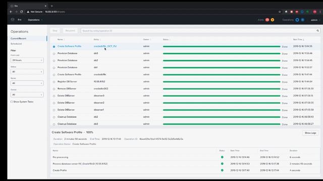Click the Stop button
This screenshot has height=181, width=323.
point(55,31)
